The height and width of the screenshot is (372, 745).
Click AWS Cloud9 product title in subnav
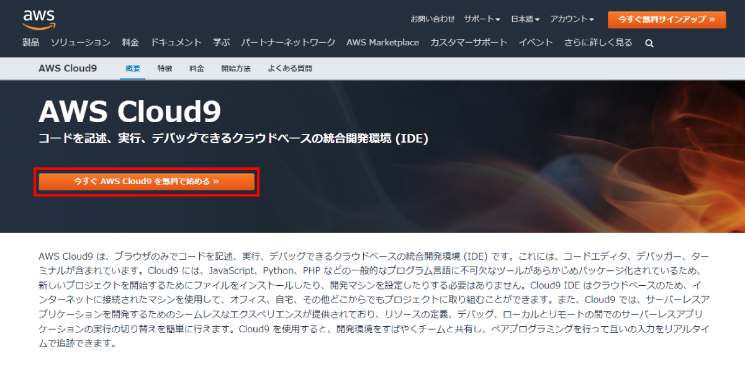(x=68, y=68)
